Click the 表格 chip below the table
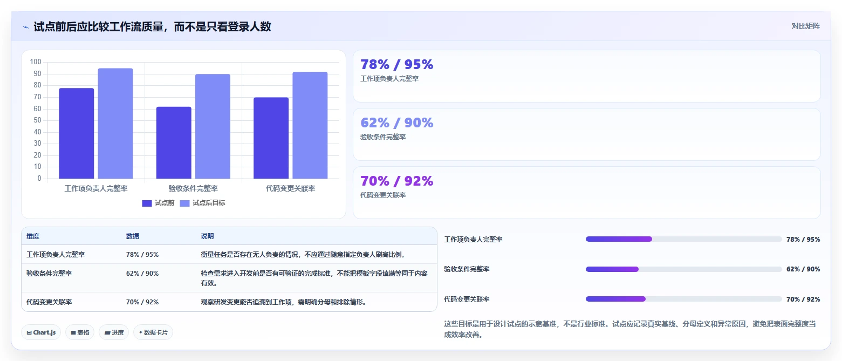The width and height of the screenshot is (842, 361). (x=80, y=332)
